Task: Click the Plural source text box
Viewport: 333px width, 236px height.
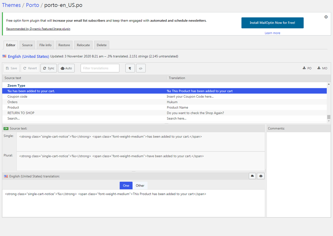Action: point(141,161)
